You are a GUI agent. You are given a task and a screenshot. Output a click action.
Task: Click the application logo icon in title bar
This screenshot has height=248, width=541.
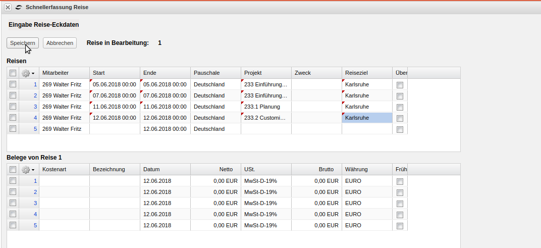19,8
